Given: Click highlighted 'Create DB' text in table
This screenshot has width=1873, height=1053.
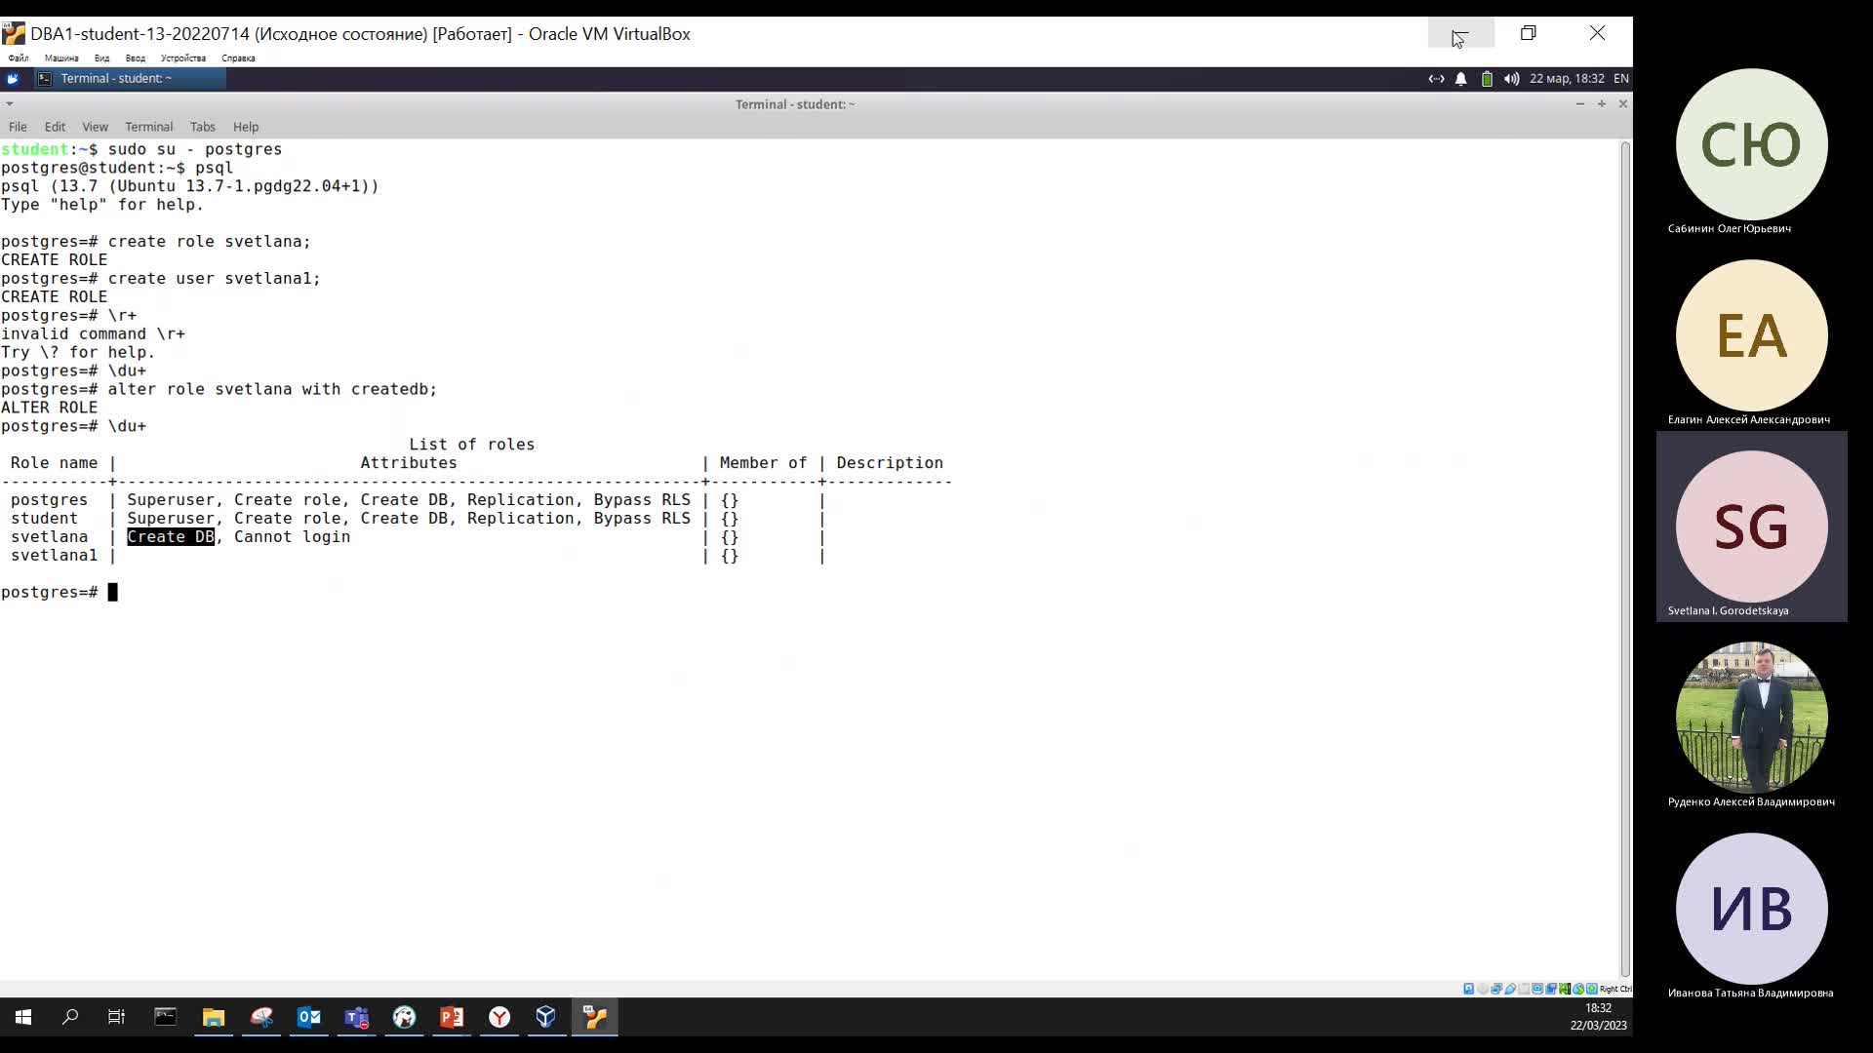Looking at the screenshot, I should point(171,537).
